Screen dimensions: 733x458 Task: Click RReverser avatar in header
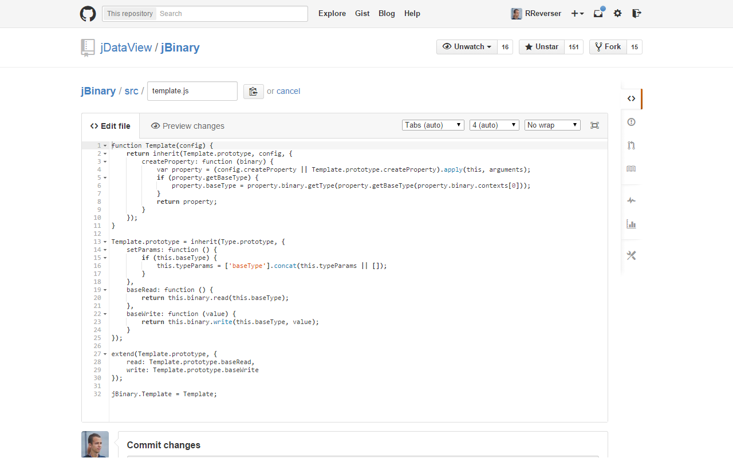tap(517, 14)
